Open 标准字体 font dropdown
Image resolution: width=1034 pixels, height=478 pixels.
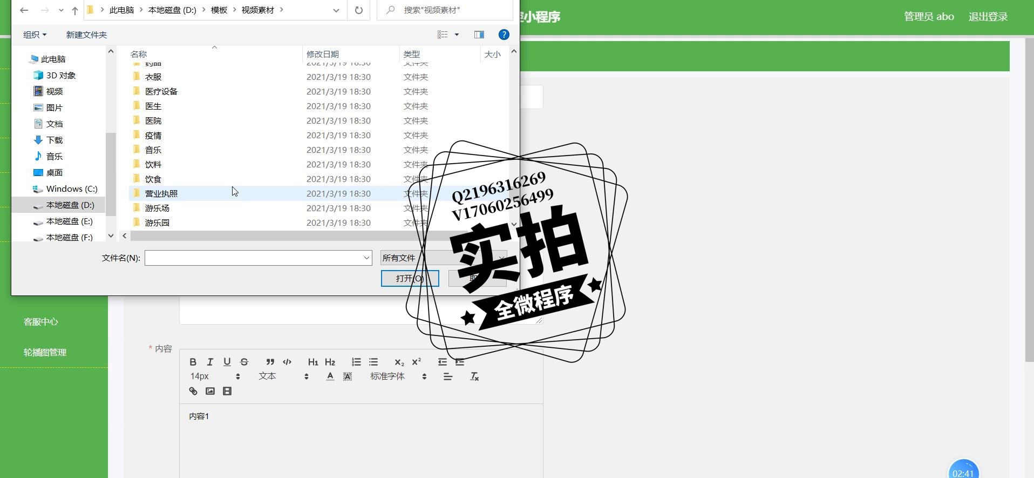click(x=399, y=376)
